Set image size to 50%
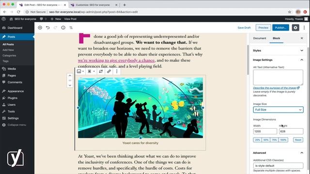Screen dimensions: 310x174 pyautogui.click(x=266, y=140)
